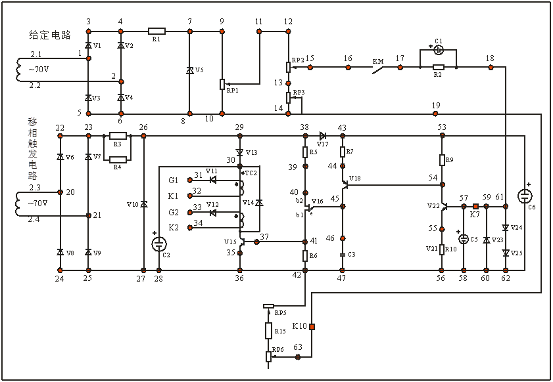The image size is (553, 382).
Task: Toggle the KM switch contact
Action: pyautogui.click(x=379, y=68)
